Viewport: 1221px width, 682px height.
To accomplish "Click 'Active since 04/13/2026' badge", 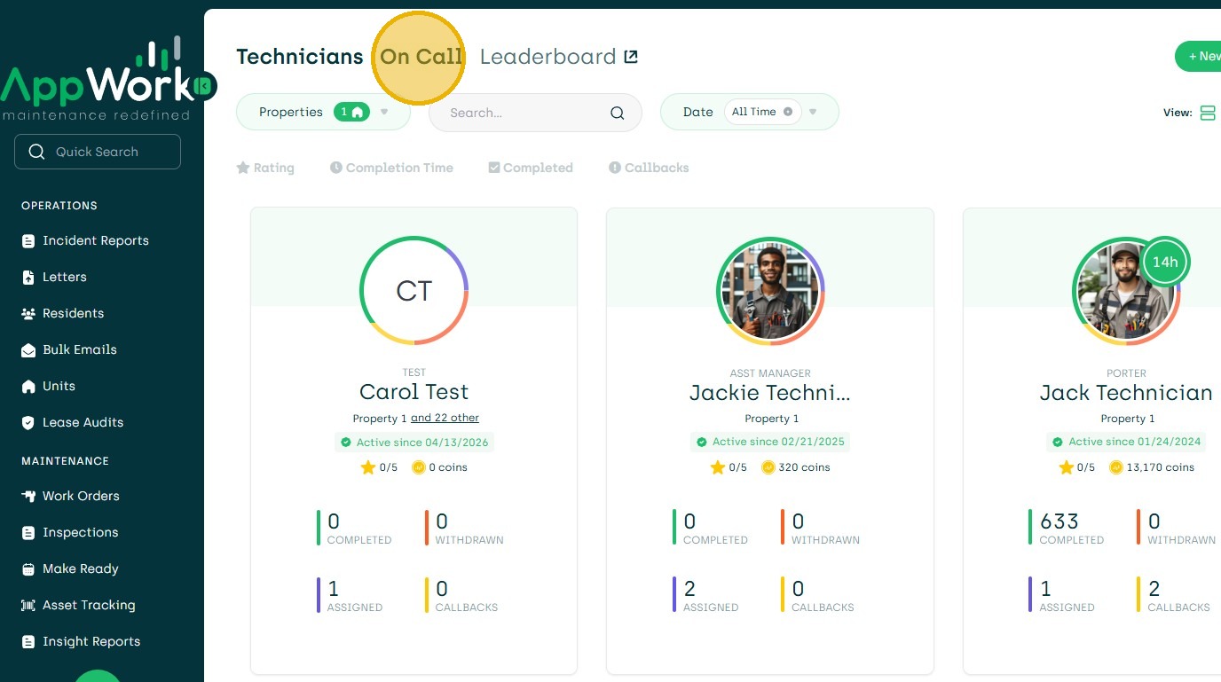I will (414, 442).
